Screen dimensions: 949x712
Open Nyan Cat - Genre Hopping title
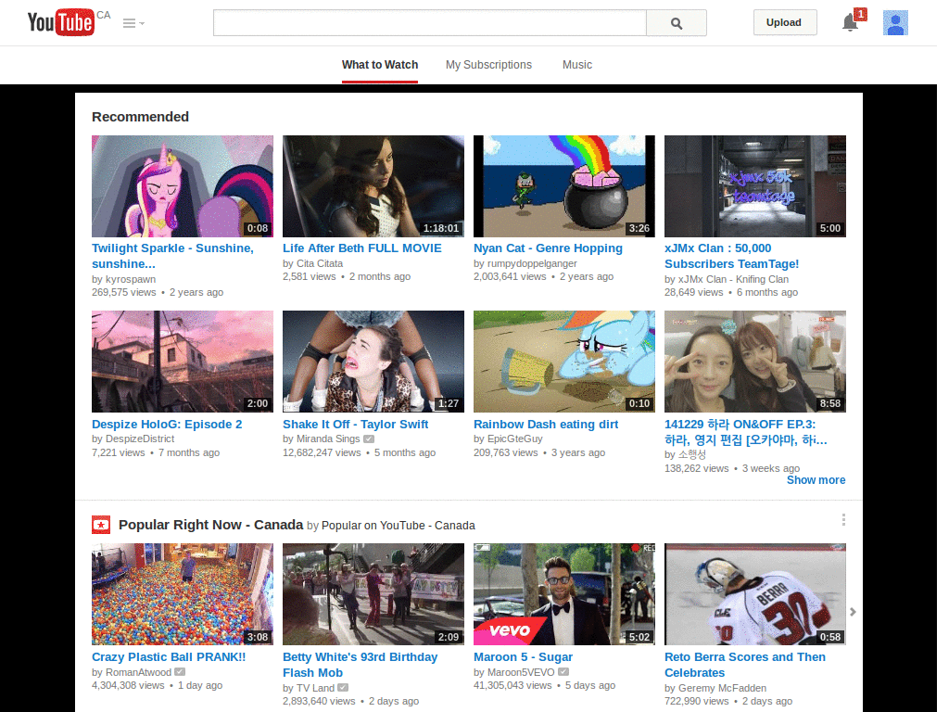pos(548,248)
